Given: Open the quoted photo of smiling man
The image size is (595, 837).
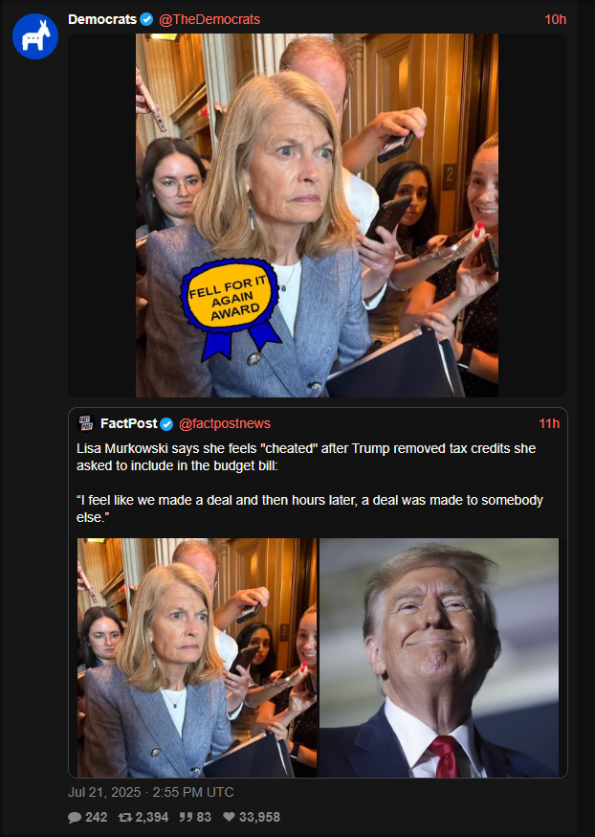Looking at the screenshot, I should [x=439, y=658].
